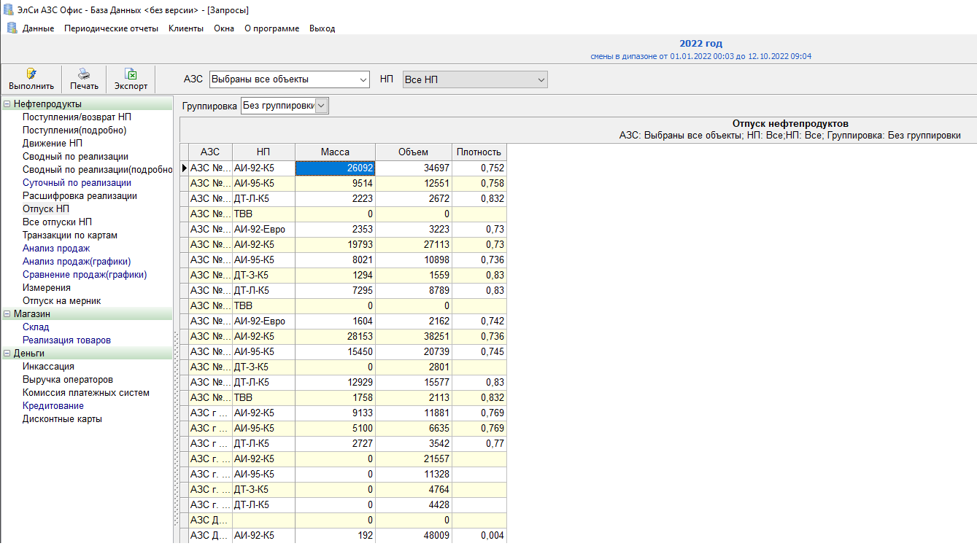Collapse the Магазин tree section
The width and height of the screenshot is (977, 546).
tap(7, 314)
